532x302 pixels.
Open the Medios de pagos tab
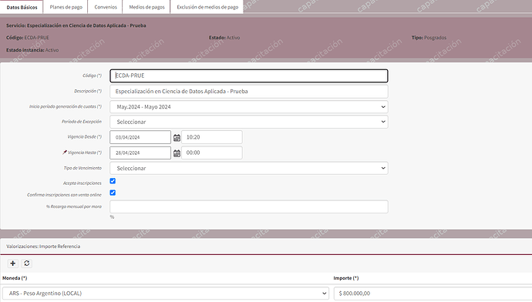pyautogui.click(x=146, y=7)
